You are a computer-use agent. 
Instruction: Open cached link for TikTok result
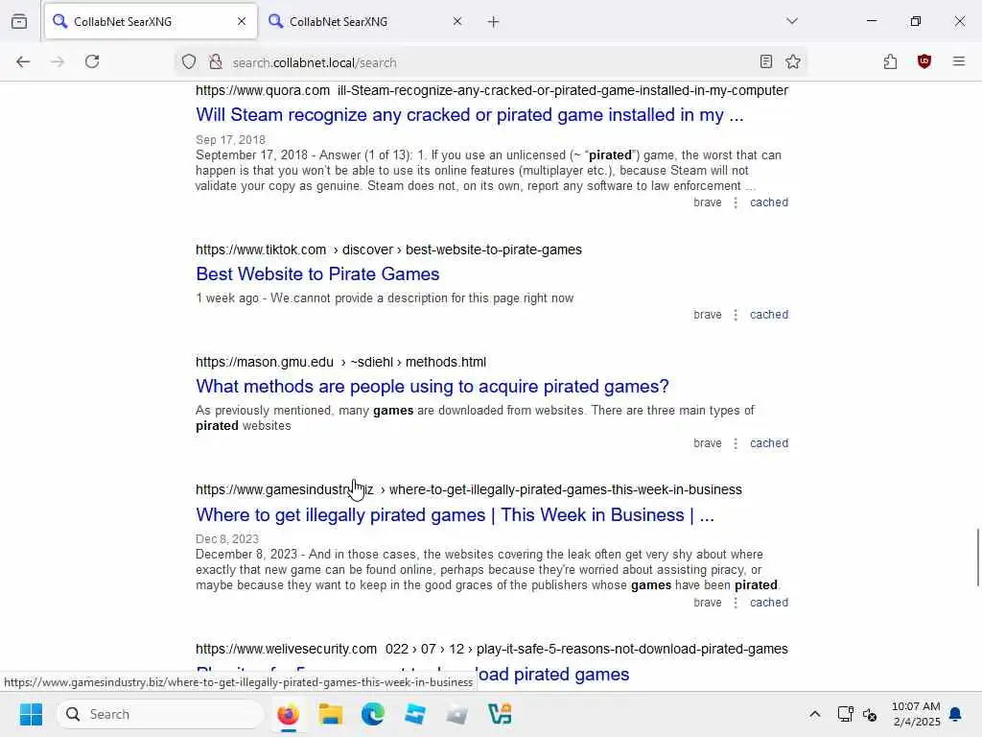click(769, 315)
